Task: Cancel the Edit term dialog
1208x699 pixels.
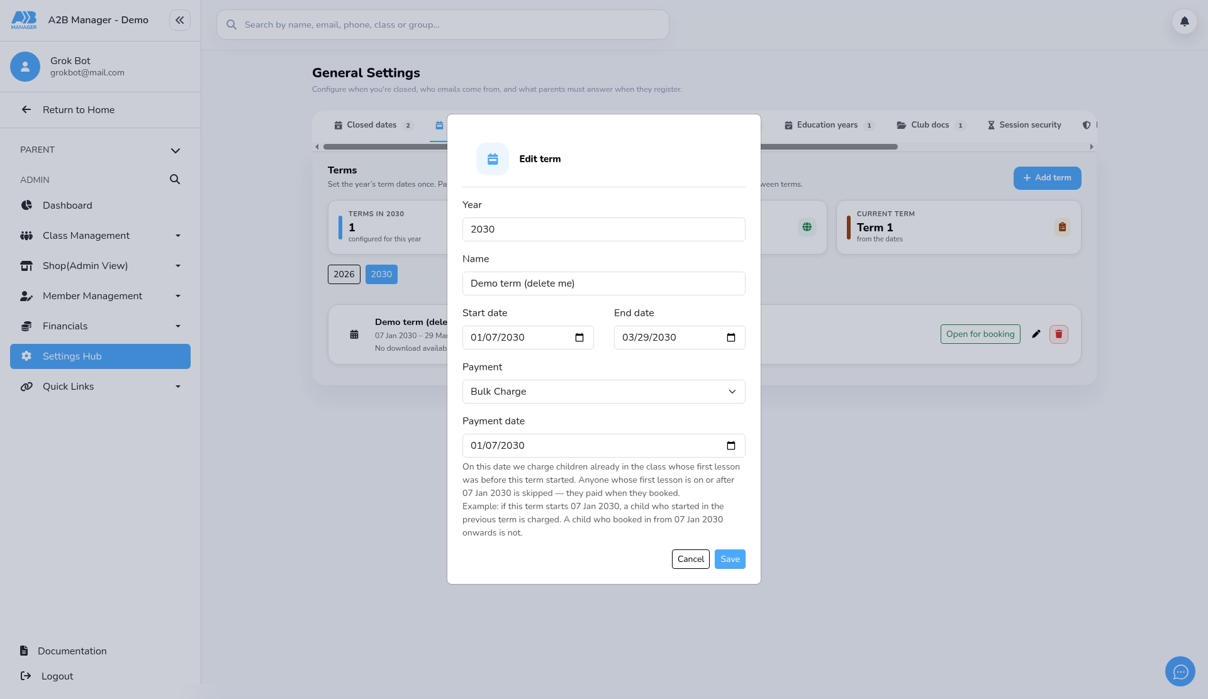Action: [x=691, y=559]
